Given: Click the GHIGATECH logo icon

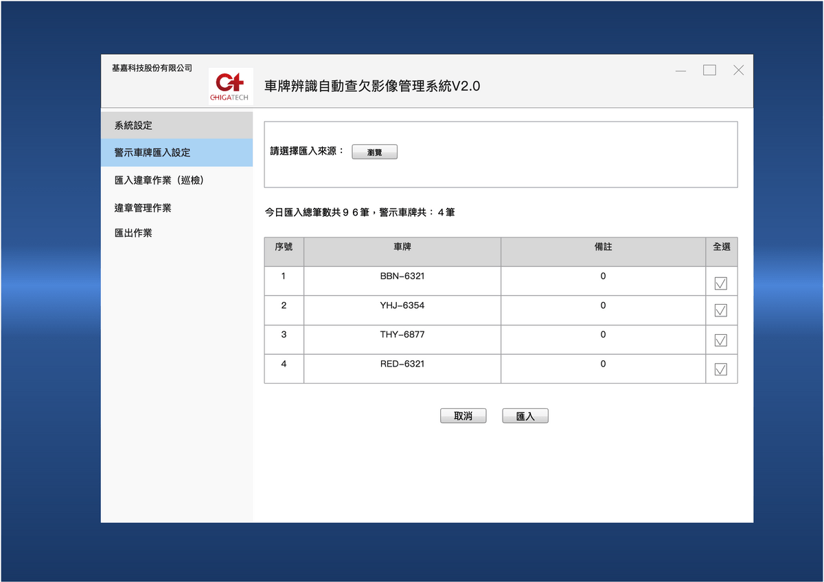Looking at the screenshot, I should point(231,86).
